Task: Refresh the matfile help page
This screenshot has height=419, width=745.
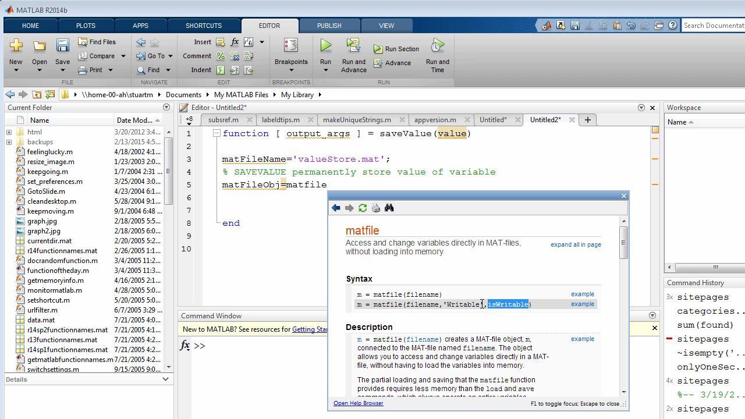Action: pos(363,208)
